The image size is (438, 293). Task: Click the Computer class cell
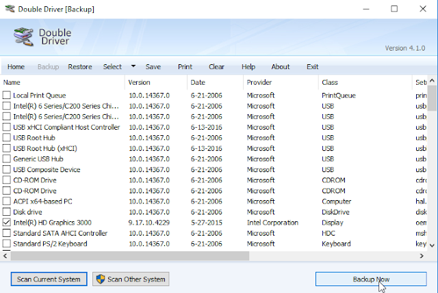click(336, 201)
